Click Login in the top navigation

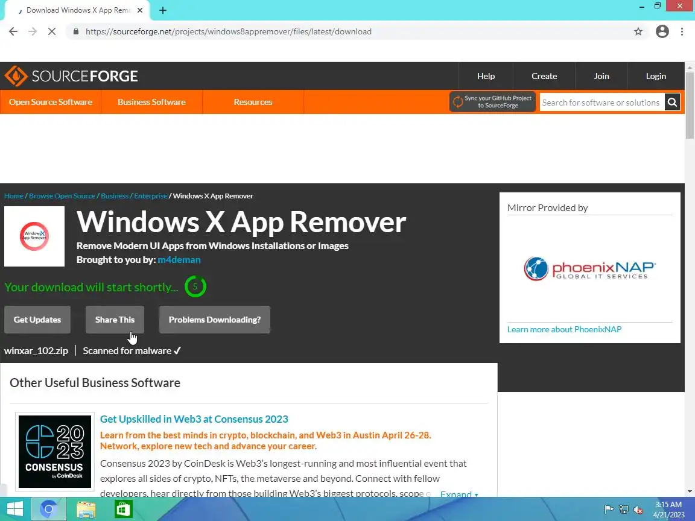coord(656,76)
